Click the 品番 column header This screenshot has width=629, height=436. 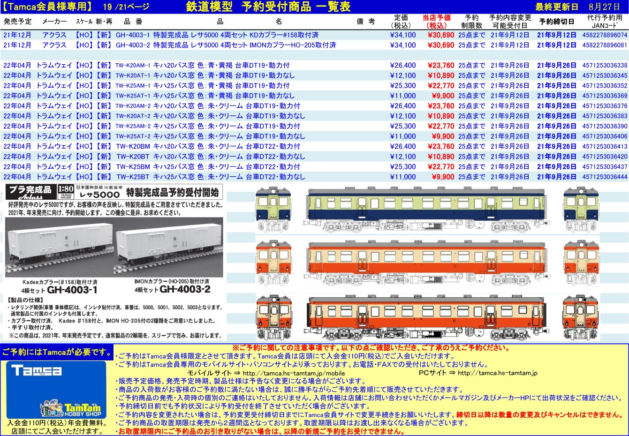click(x=133, y=22)
